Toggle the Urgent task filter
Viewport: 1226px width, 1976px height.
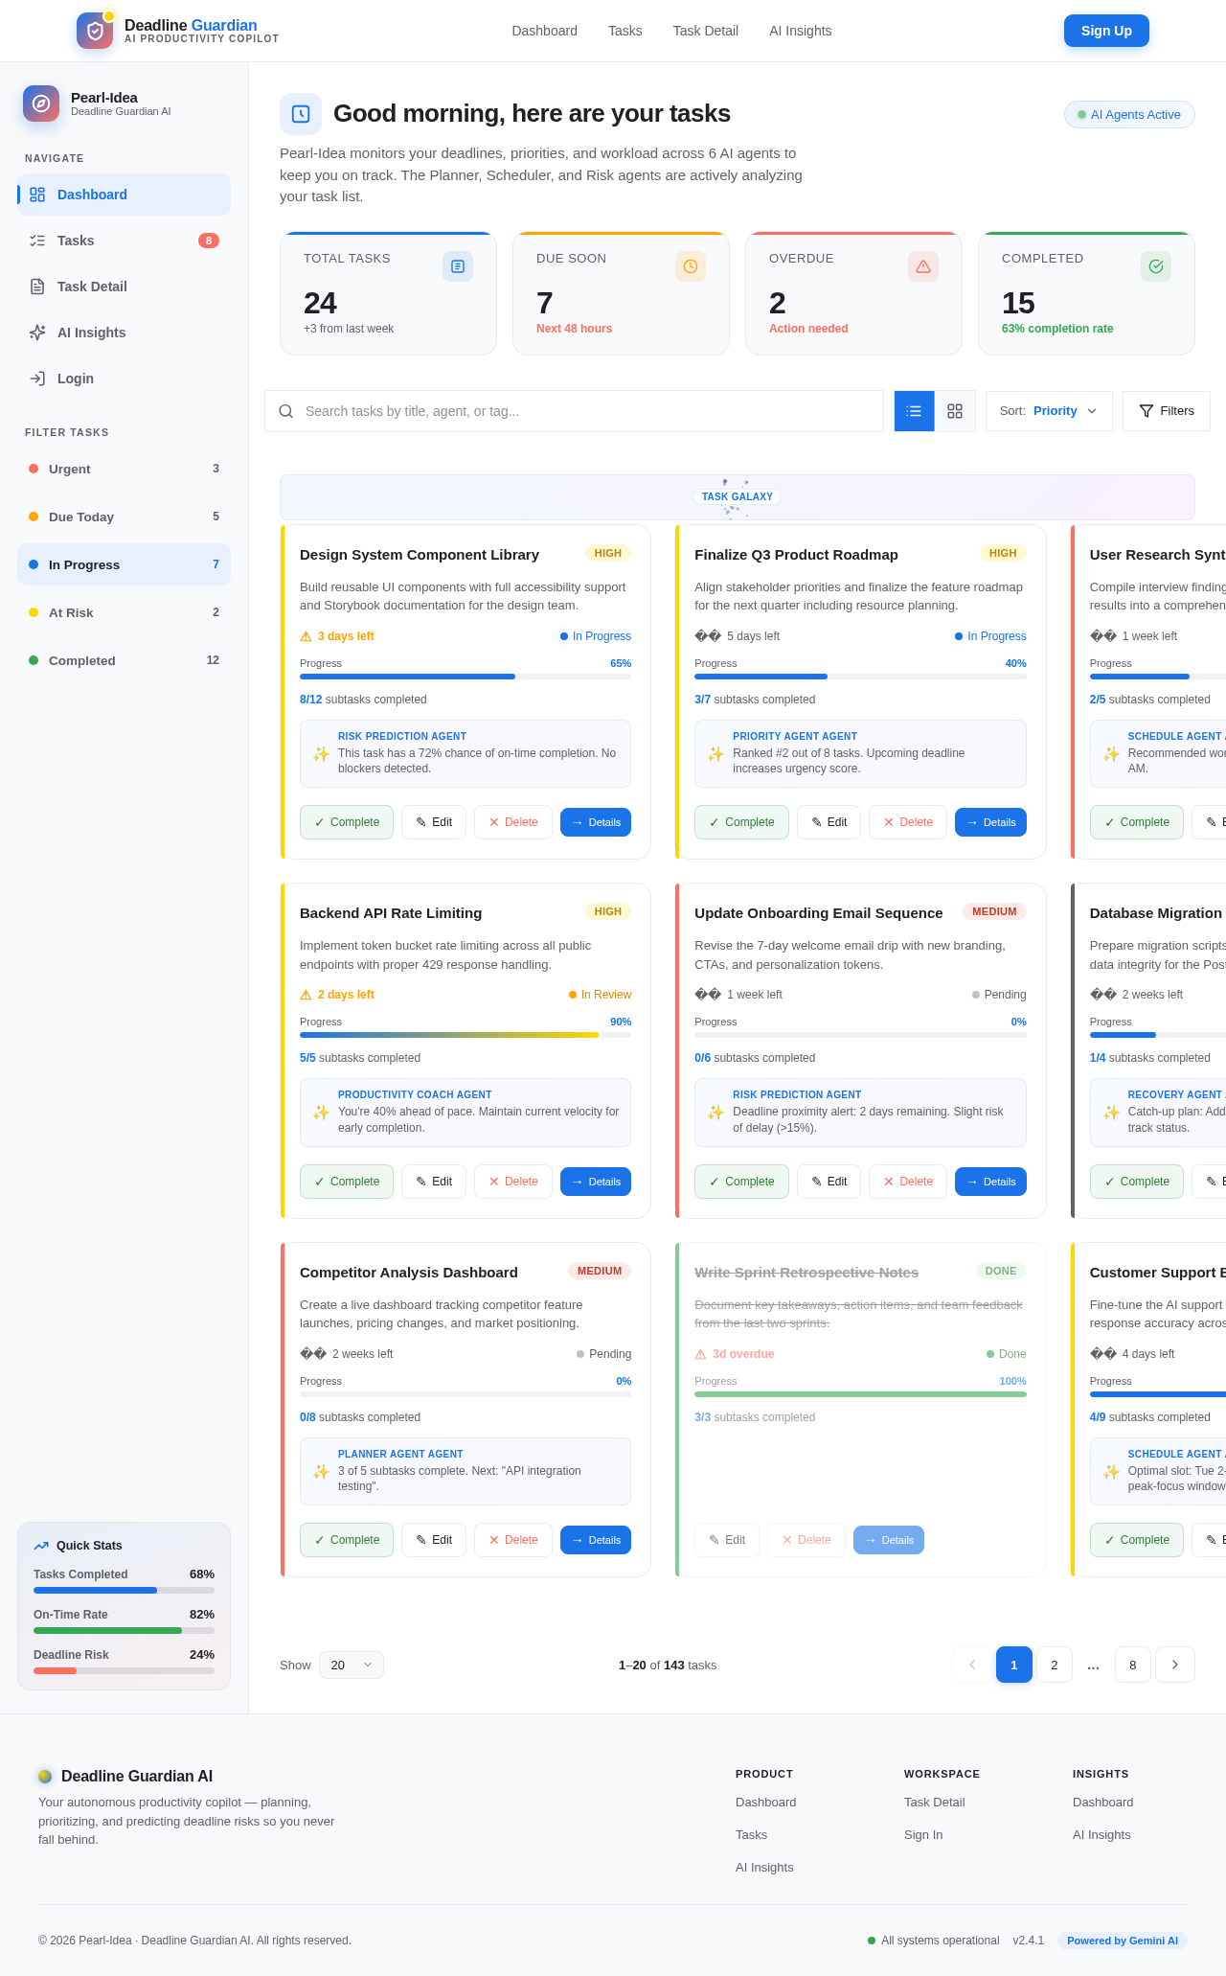(x=124, y=469)
